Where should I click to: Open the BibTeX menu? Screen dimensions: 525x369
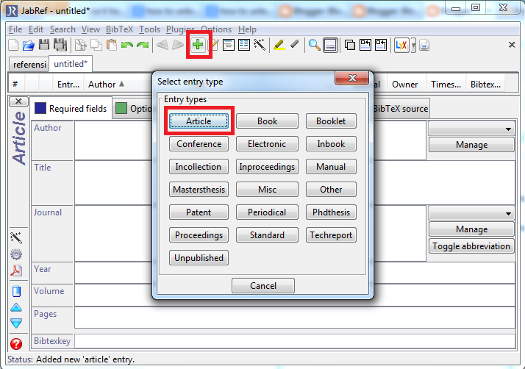[120, 29]
